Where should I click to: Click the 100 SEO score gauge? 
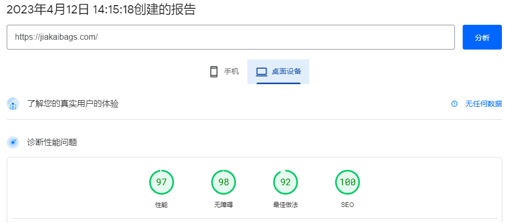(348, 182)
